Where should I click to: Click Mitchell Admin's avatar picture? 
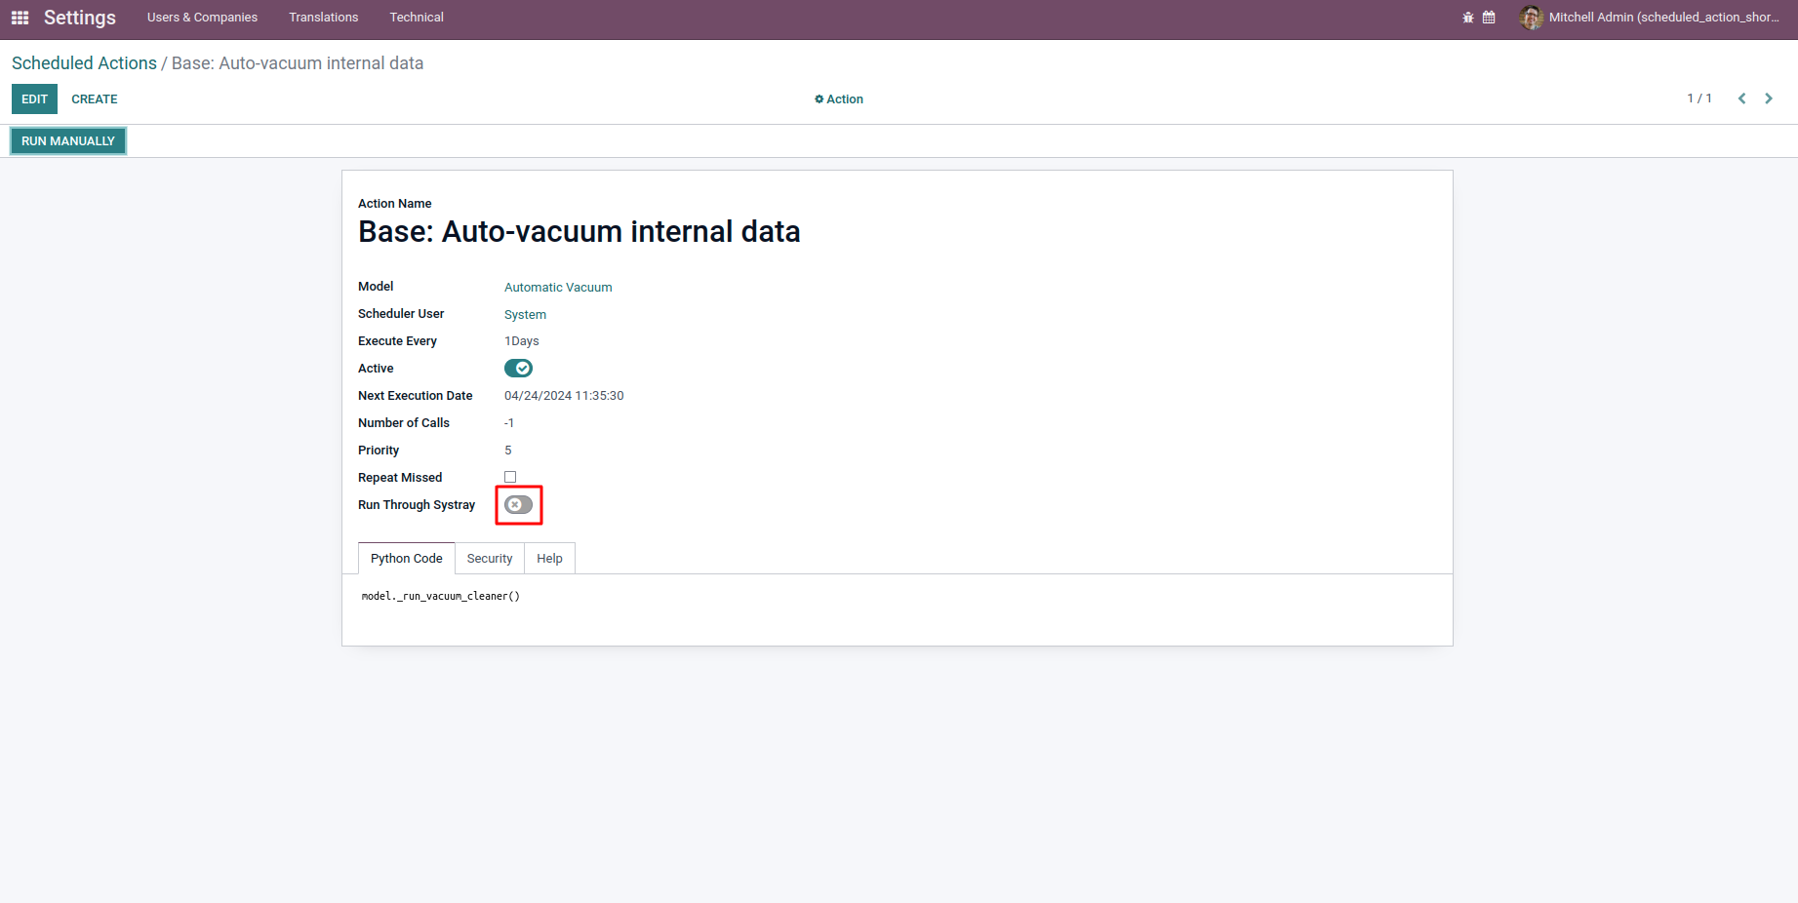(1531, 18)
